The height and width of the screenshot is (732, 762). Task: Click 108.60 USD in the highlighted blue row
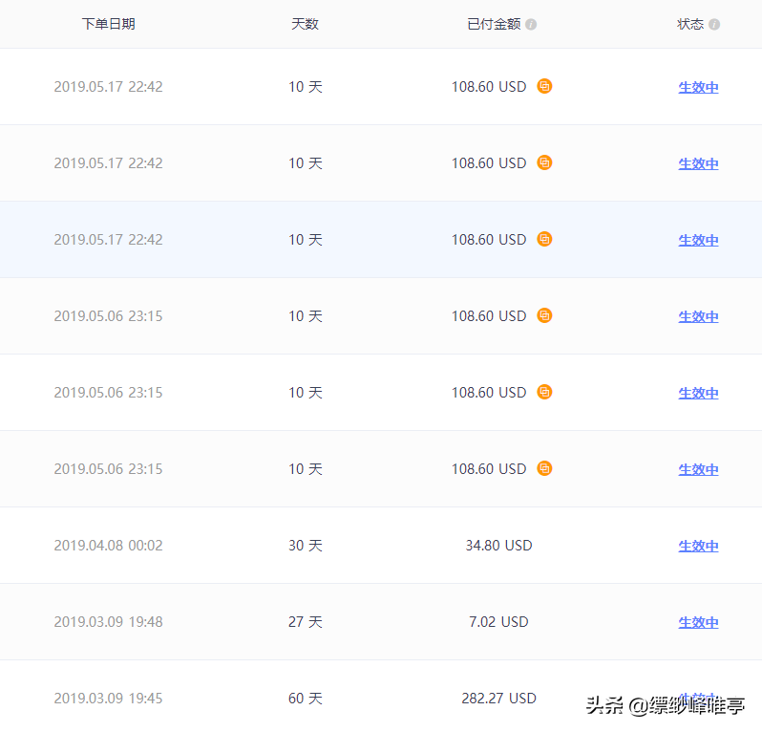click(489, 240)
